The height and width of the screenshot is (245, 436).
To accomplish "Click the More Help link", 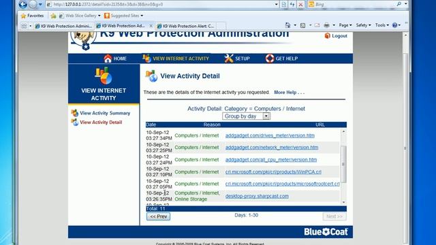I will tap(289, 93).
